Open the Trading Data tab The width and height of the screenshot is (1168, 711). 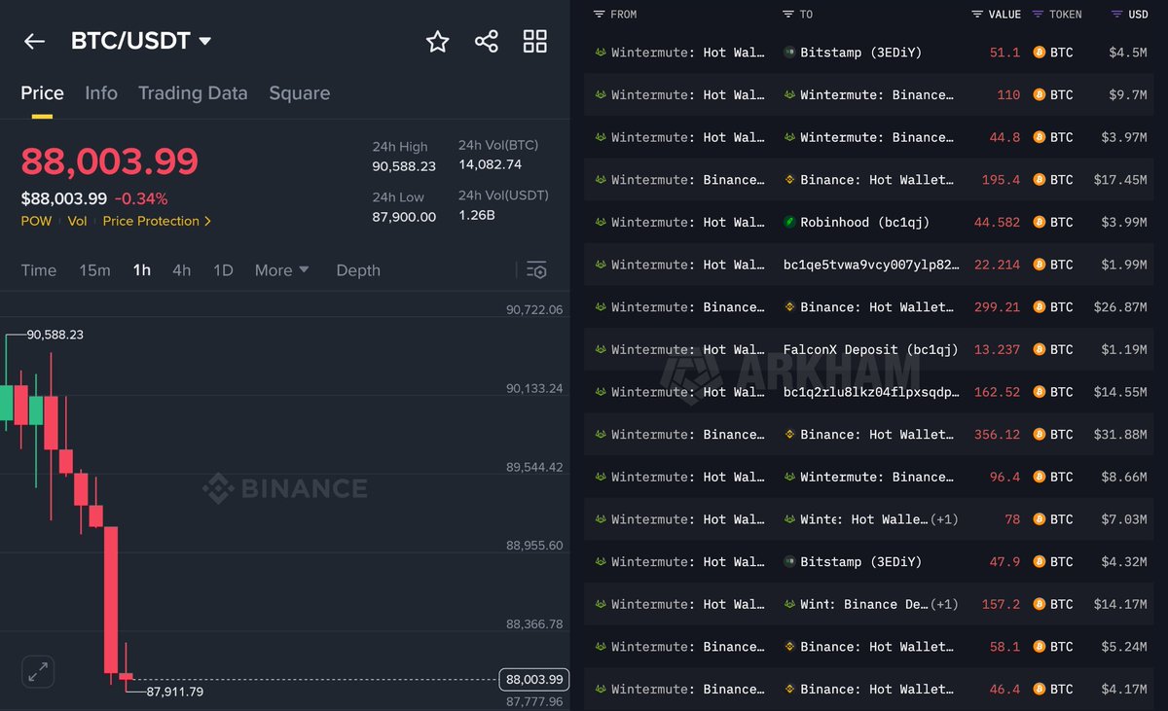[x=193, y=93]
